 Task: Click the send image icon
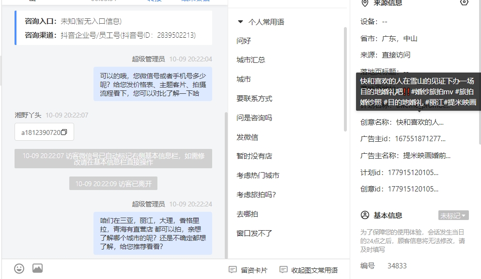pyautogui.click(x=37, y=268)
